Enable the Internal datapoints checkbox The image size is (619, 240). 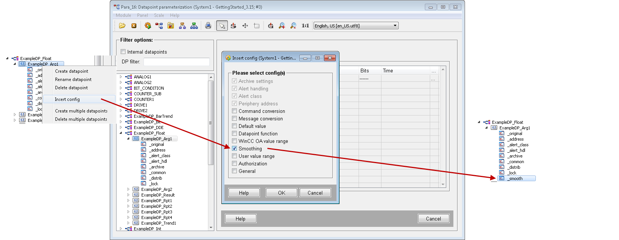point(123,52)
